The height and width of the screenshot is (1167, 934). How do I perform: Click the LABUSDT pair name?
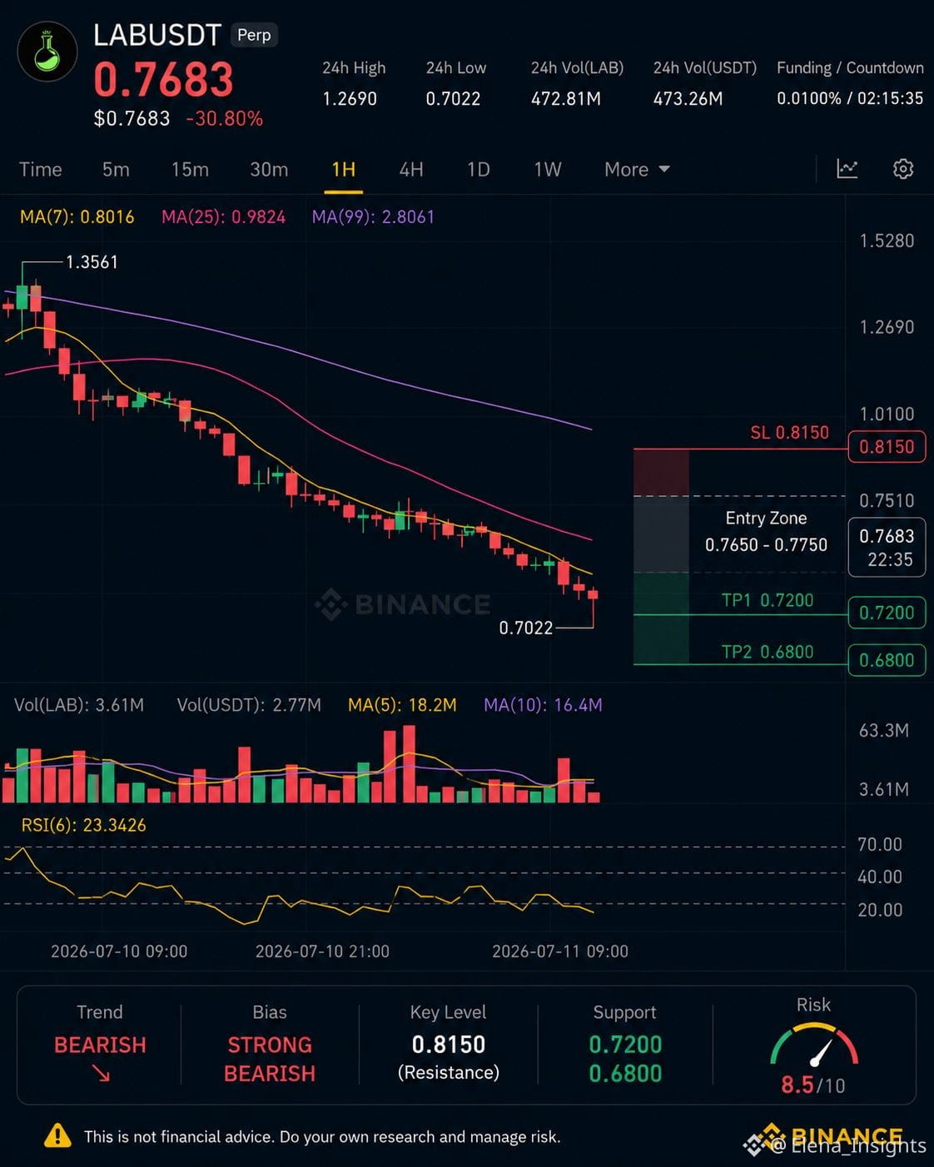(156, 35)
